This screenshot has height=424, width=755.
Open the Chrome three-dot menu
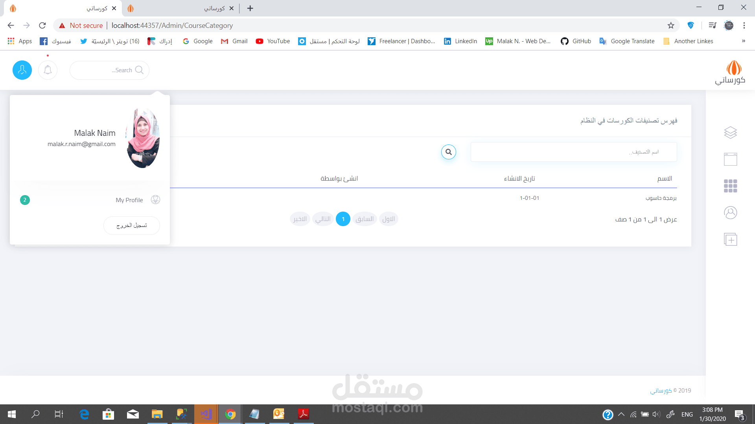(x=744, y=26)
